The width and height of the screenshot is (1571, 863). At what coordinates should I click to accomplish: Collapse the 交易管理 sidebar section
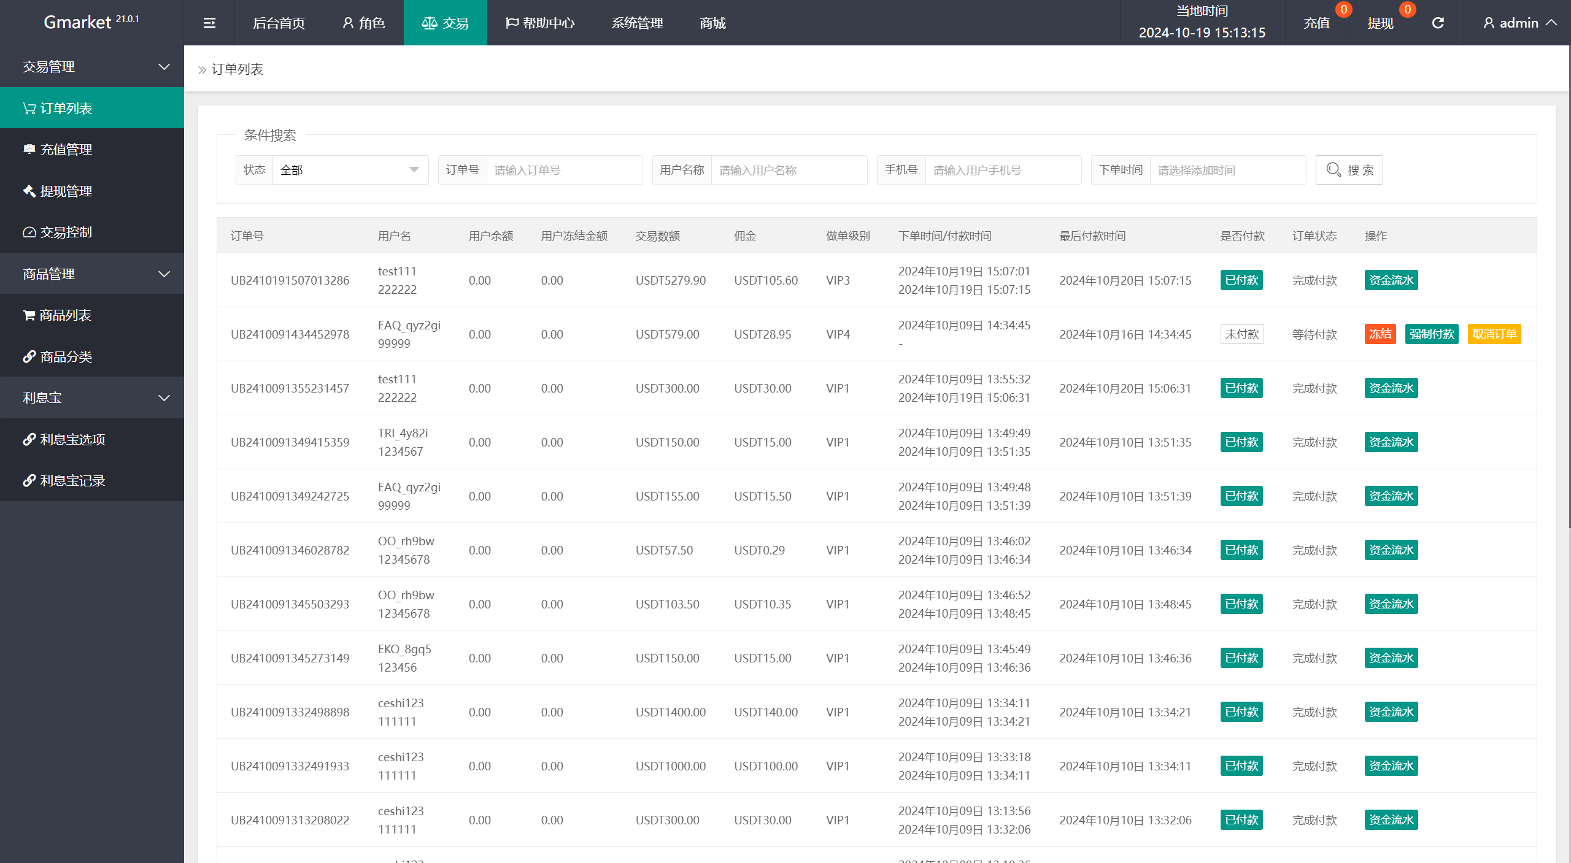point(92,66)
